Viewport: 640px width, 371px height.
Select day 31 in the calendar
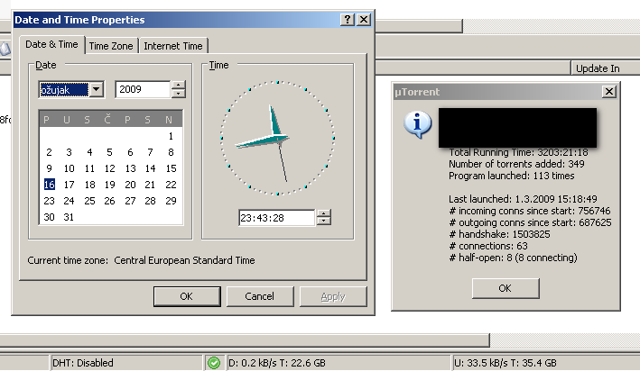pyautogui.click(x=69, y=217)
